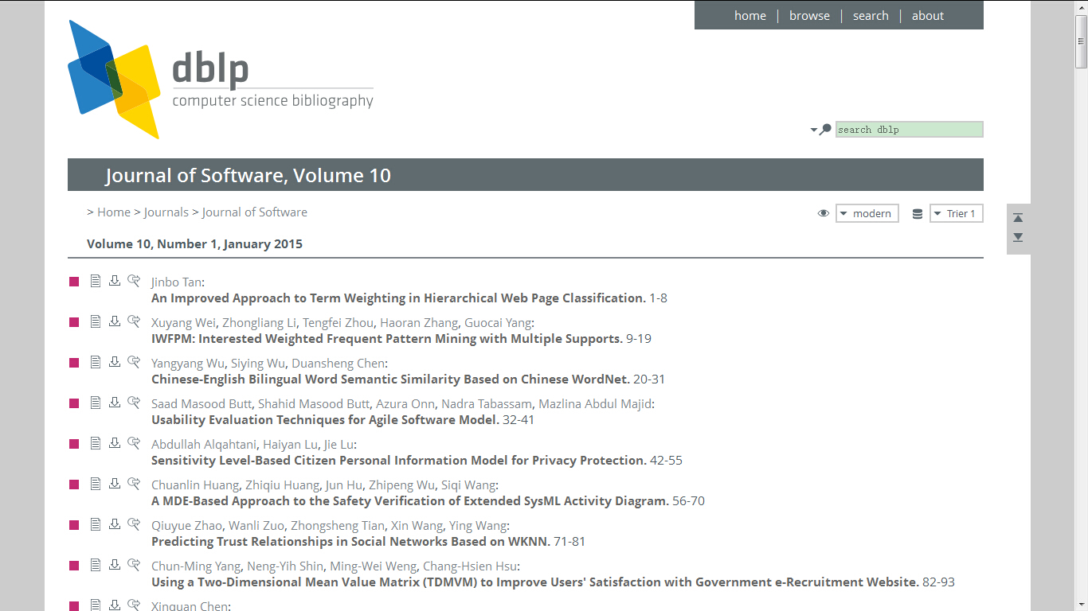Viewport: 1088px width, 611px height.
Task: Open author page of Jie Lu
Action: (x=339, y=445)
